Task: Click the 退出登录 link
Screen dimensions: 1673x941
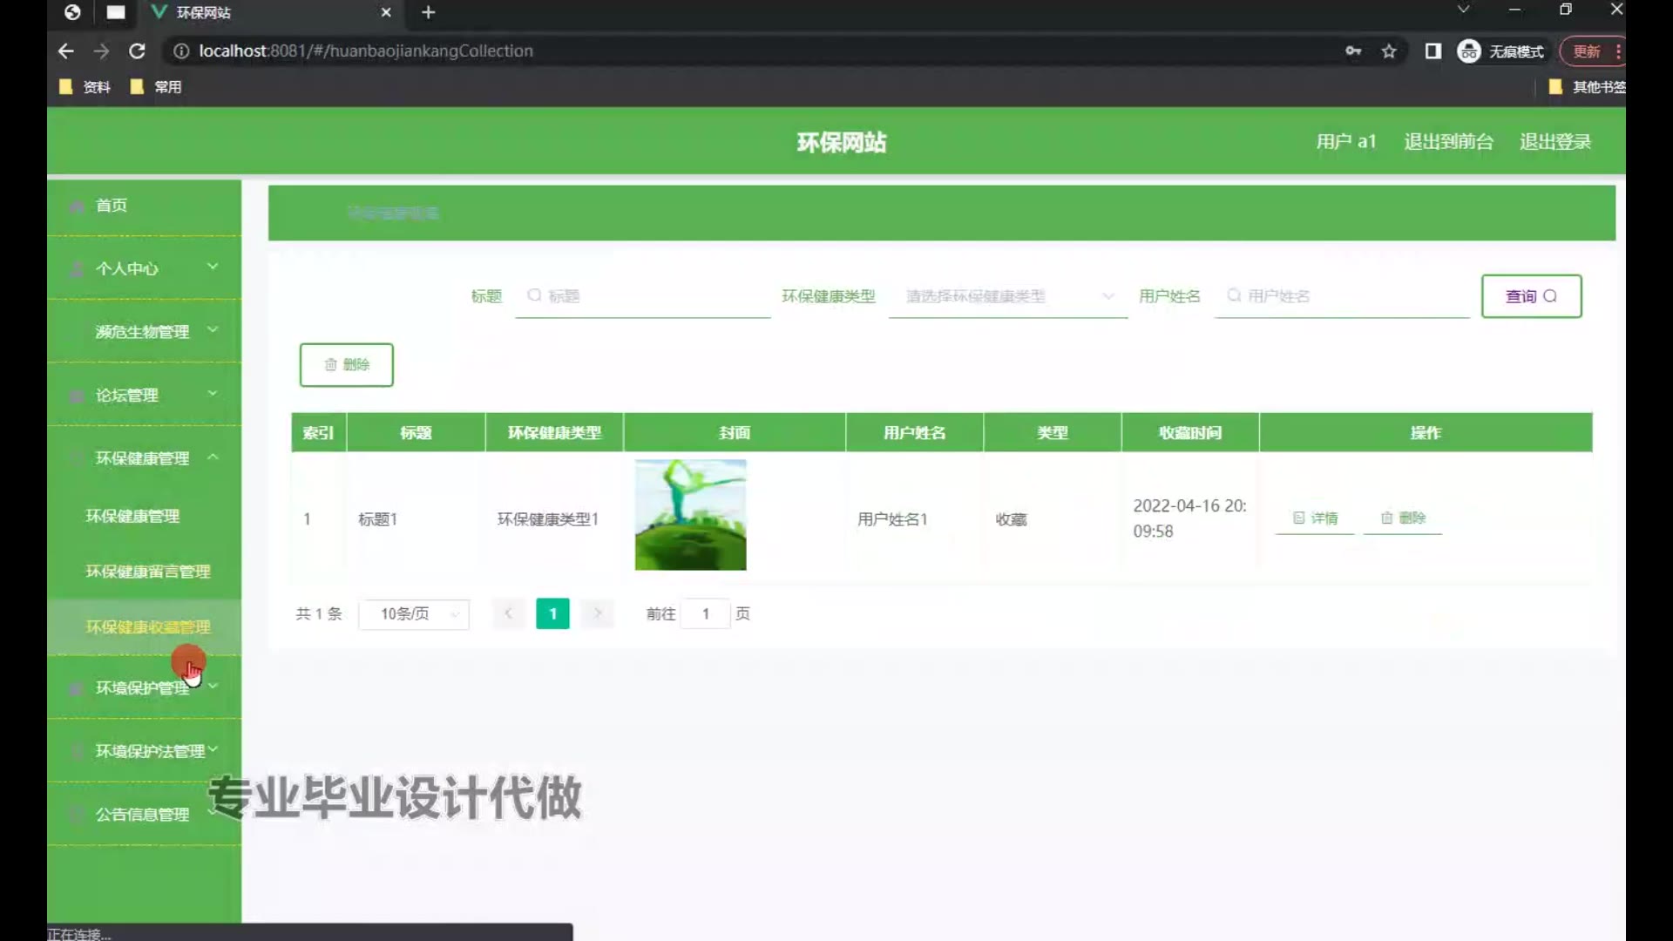Action: (1555, 142)
